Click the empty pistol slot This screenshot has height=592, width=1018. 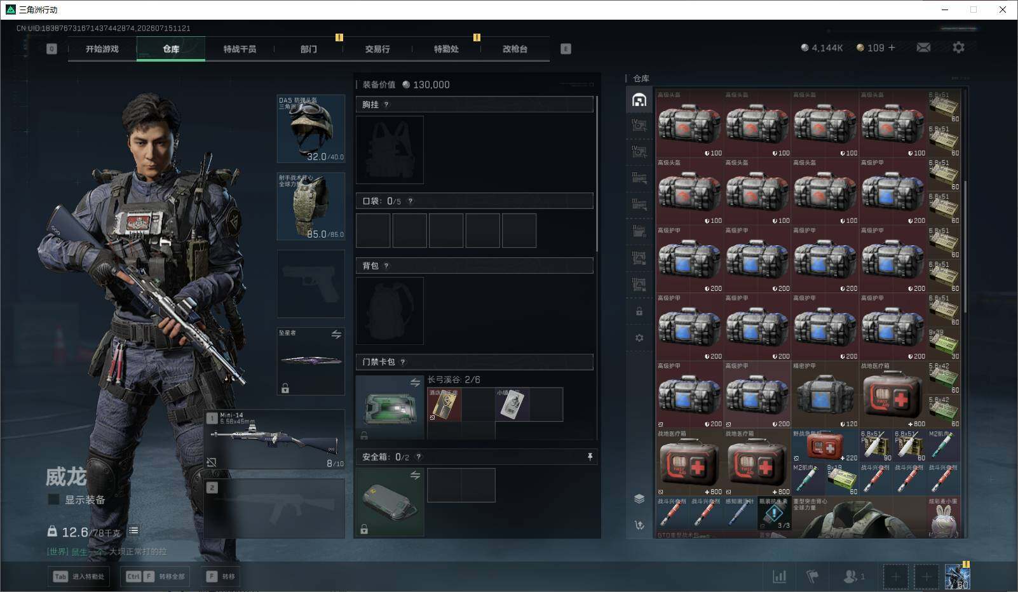point(311,283)
